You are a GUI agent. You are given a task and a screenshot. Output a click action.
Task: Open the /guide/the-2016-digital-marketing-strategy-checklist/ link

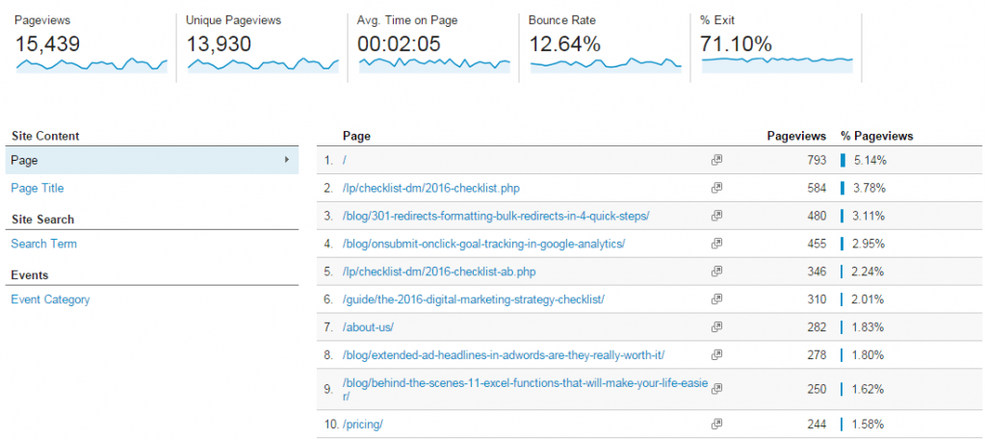coord(473,299)
